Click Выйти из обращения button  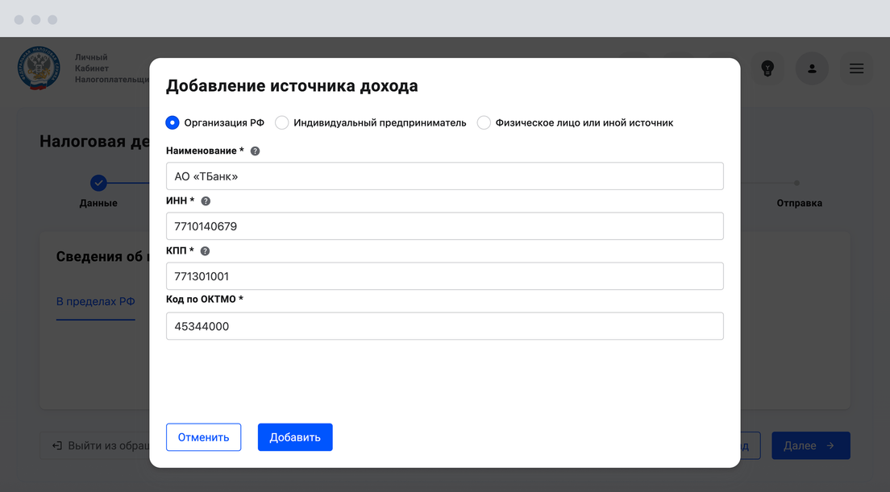pyautogui.click(x=95, y=445)
